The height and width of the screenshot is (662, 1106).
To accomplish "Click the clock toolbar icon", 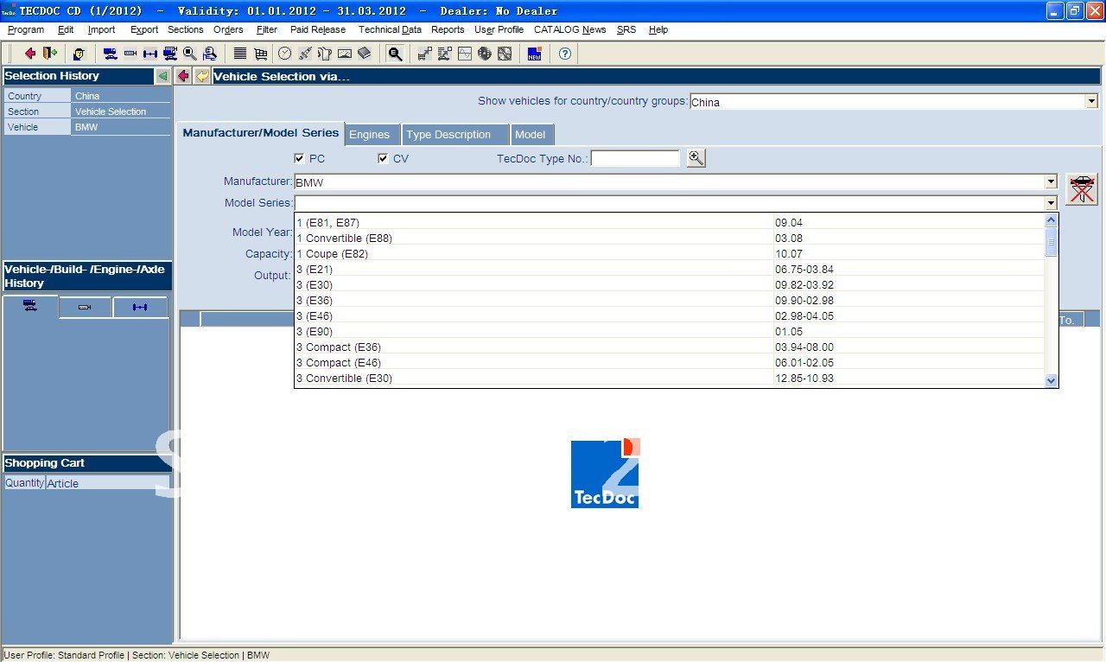I will [x=284, y=54].
